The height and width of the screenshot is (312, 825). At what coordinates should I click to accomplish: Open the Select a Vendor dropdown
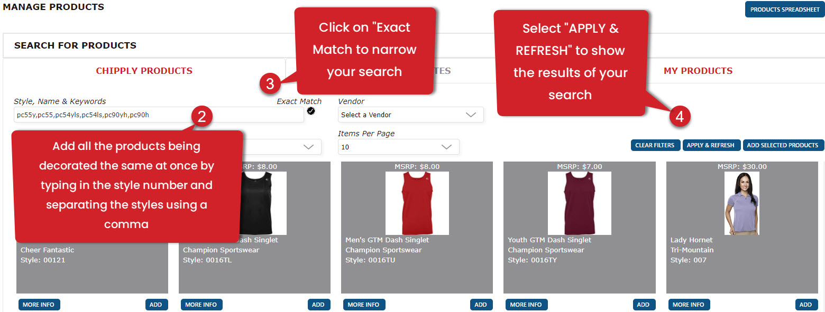(410, 115)
